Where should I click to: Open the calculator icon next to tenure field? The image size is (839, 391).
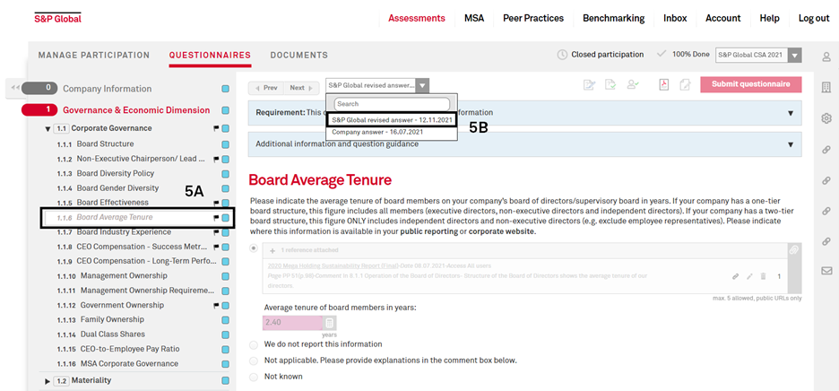(330, 323)
